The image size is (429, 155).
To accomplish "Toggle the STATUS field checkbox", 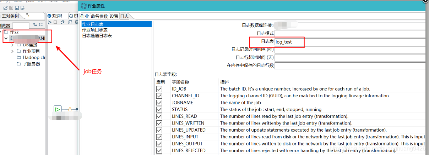I will tap(159, 110).
